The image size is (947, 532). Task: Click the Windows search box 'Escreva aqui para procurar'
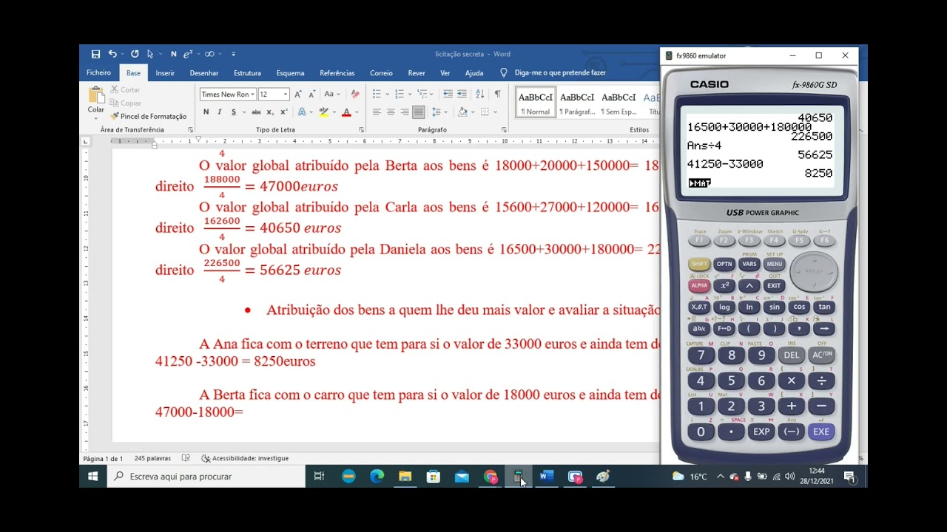coord(206,477)
